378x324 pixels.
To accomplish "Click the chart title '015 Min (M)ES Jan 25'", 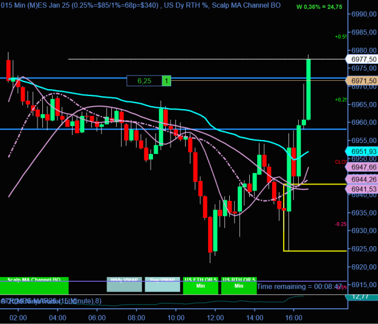I will point(35,5).
